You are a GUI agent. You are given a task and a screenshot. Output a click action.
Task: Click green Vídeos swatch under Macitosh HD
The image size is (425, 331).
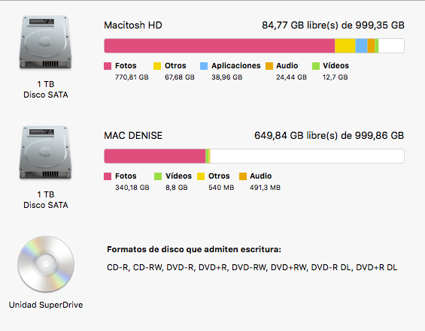pyautogui.click(x=316, y=66)
